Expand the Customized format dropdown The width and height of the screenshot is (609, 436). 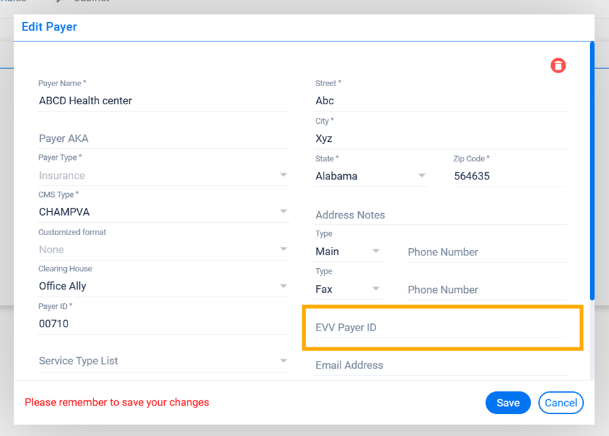tap(283, 249)
